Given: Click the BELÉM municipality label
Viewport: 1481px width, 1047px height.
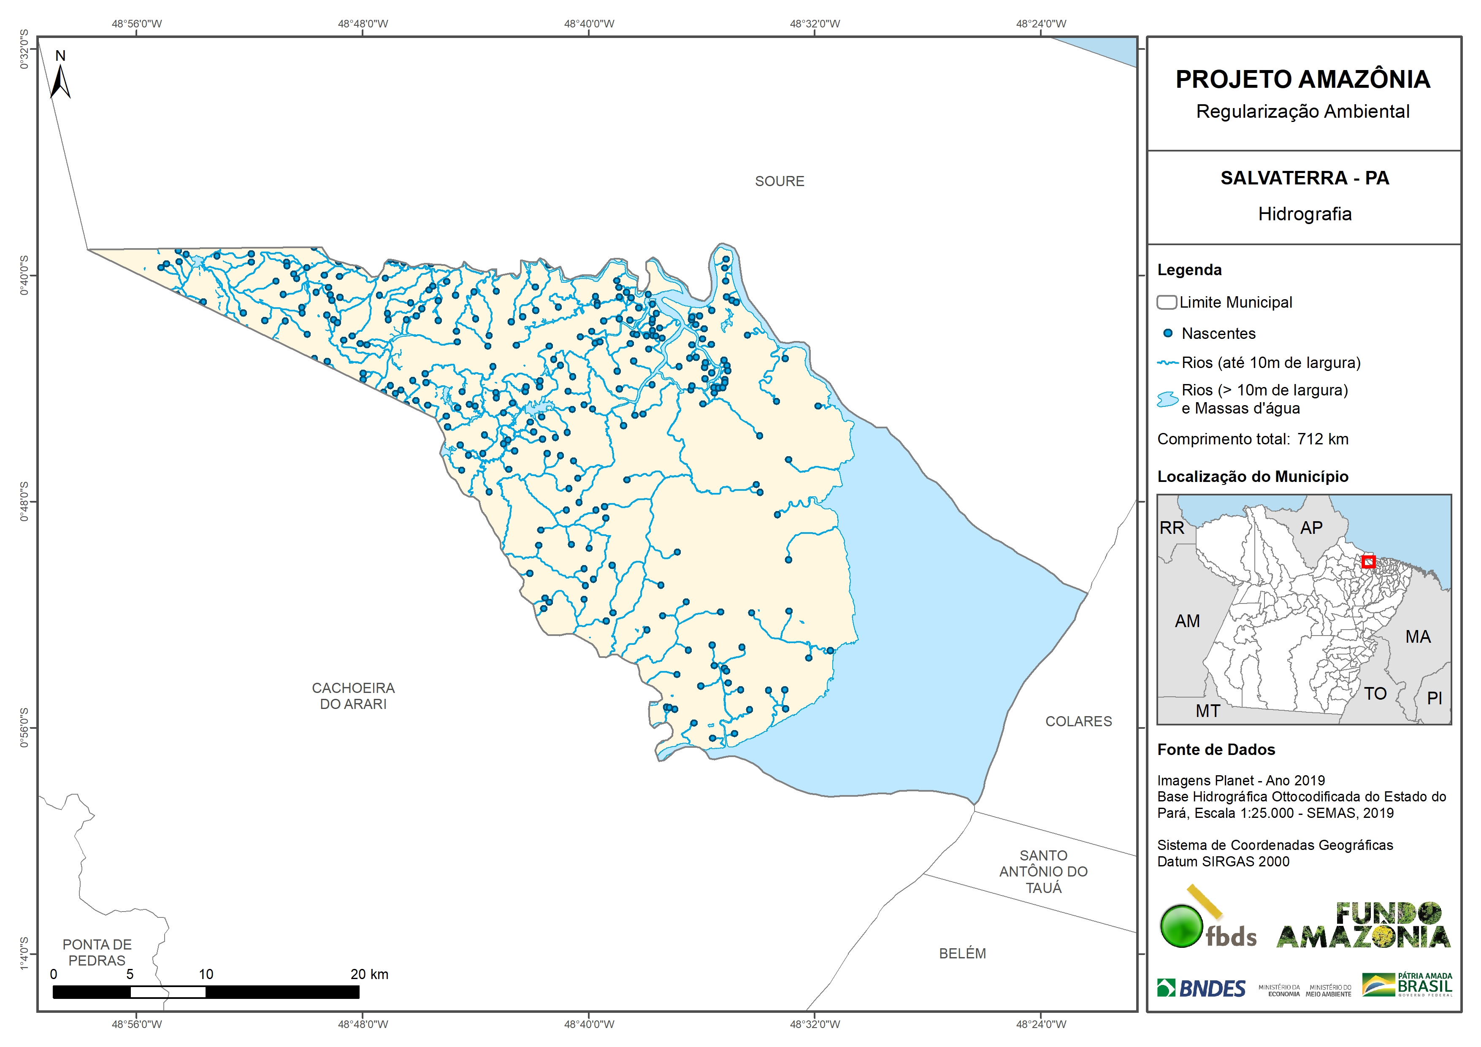Looking at the screenshot, I should pos(962,953).
